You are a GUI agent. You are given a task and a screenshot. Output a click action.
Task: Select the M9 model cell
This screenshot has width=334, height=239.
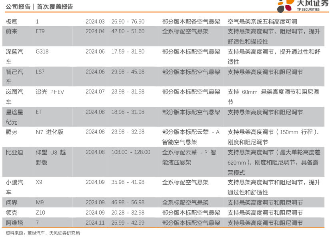(x=39, y=203)
